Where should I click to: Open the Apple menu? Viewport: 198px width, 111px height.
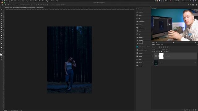tap(2, 1)
